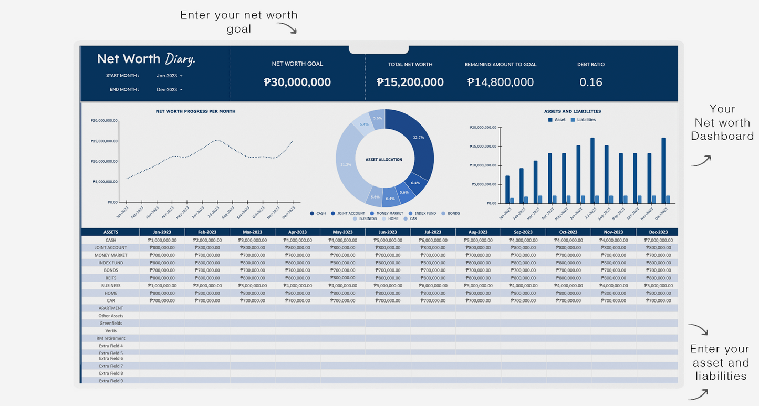Click the ₱15,200,000 total net worth value

[x=410, y=82]
